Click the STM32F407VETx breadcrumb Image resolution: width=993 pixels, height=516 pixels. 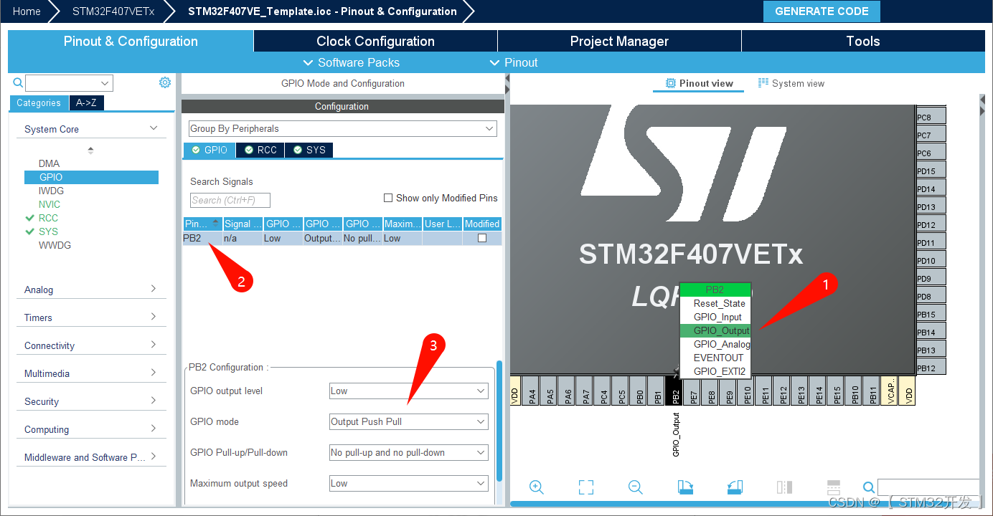pos(113,11)
